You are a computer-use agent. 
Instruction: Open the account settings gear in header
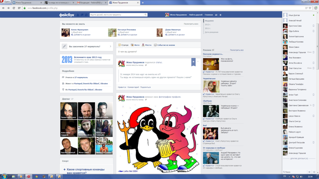pos(220,15)
